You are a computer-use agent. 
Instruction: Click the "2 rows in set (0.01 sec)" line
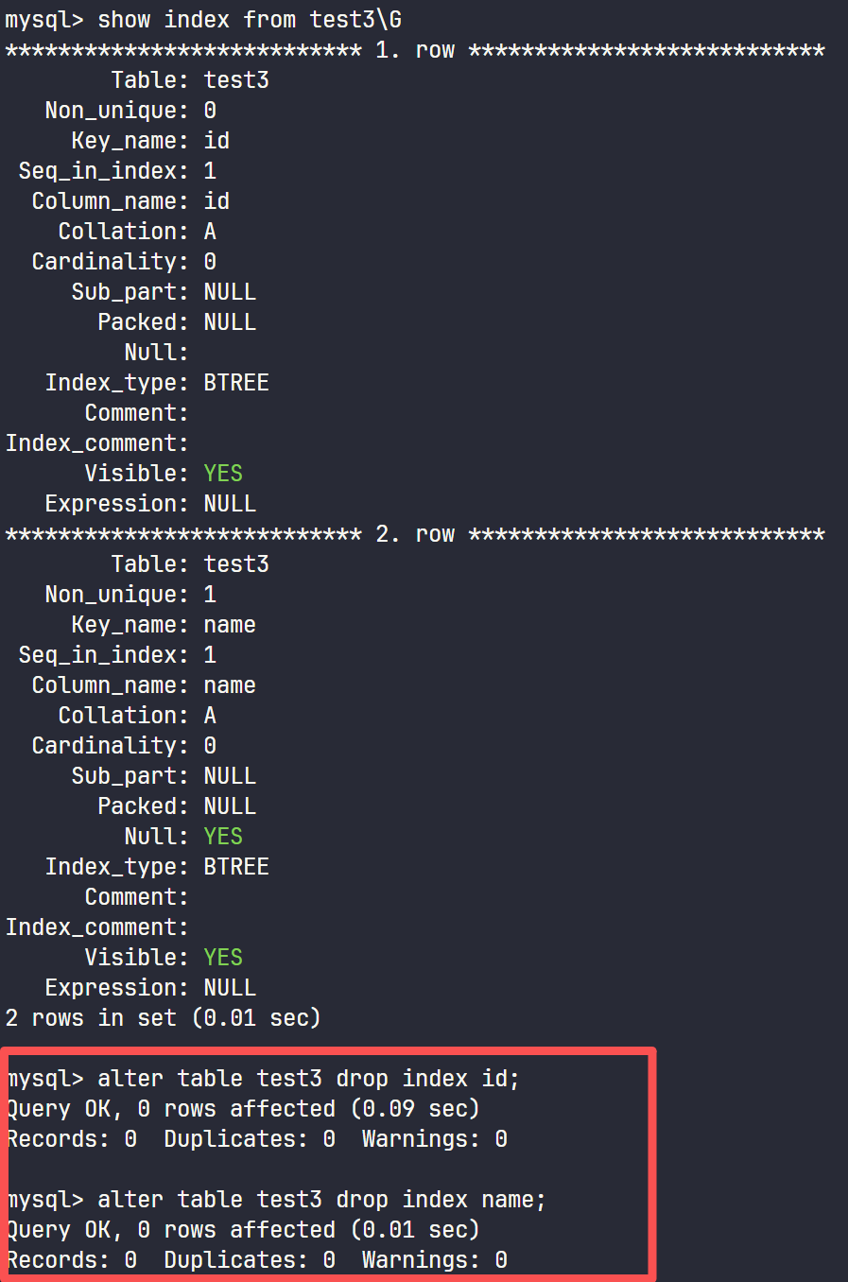click(163, 1018)
